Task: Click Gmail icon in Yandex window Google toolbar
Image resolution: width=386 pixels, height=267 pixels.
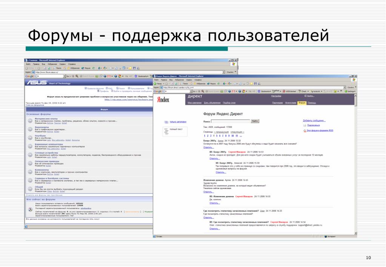Action: (233, 91)
